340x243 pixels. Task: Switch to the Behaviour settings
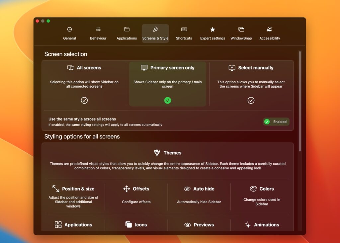tap(98, 33)
